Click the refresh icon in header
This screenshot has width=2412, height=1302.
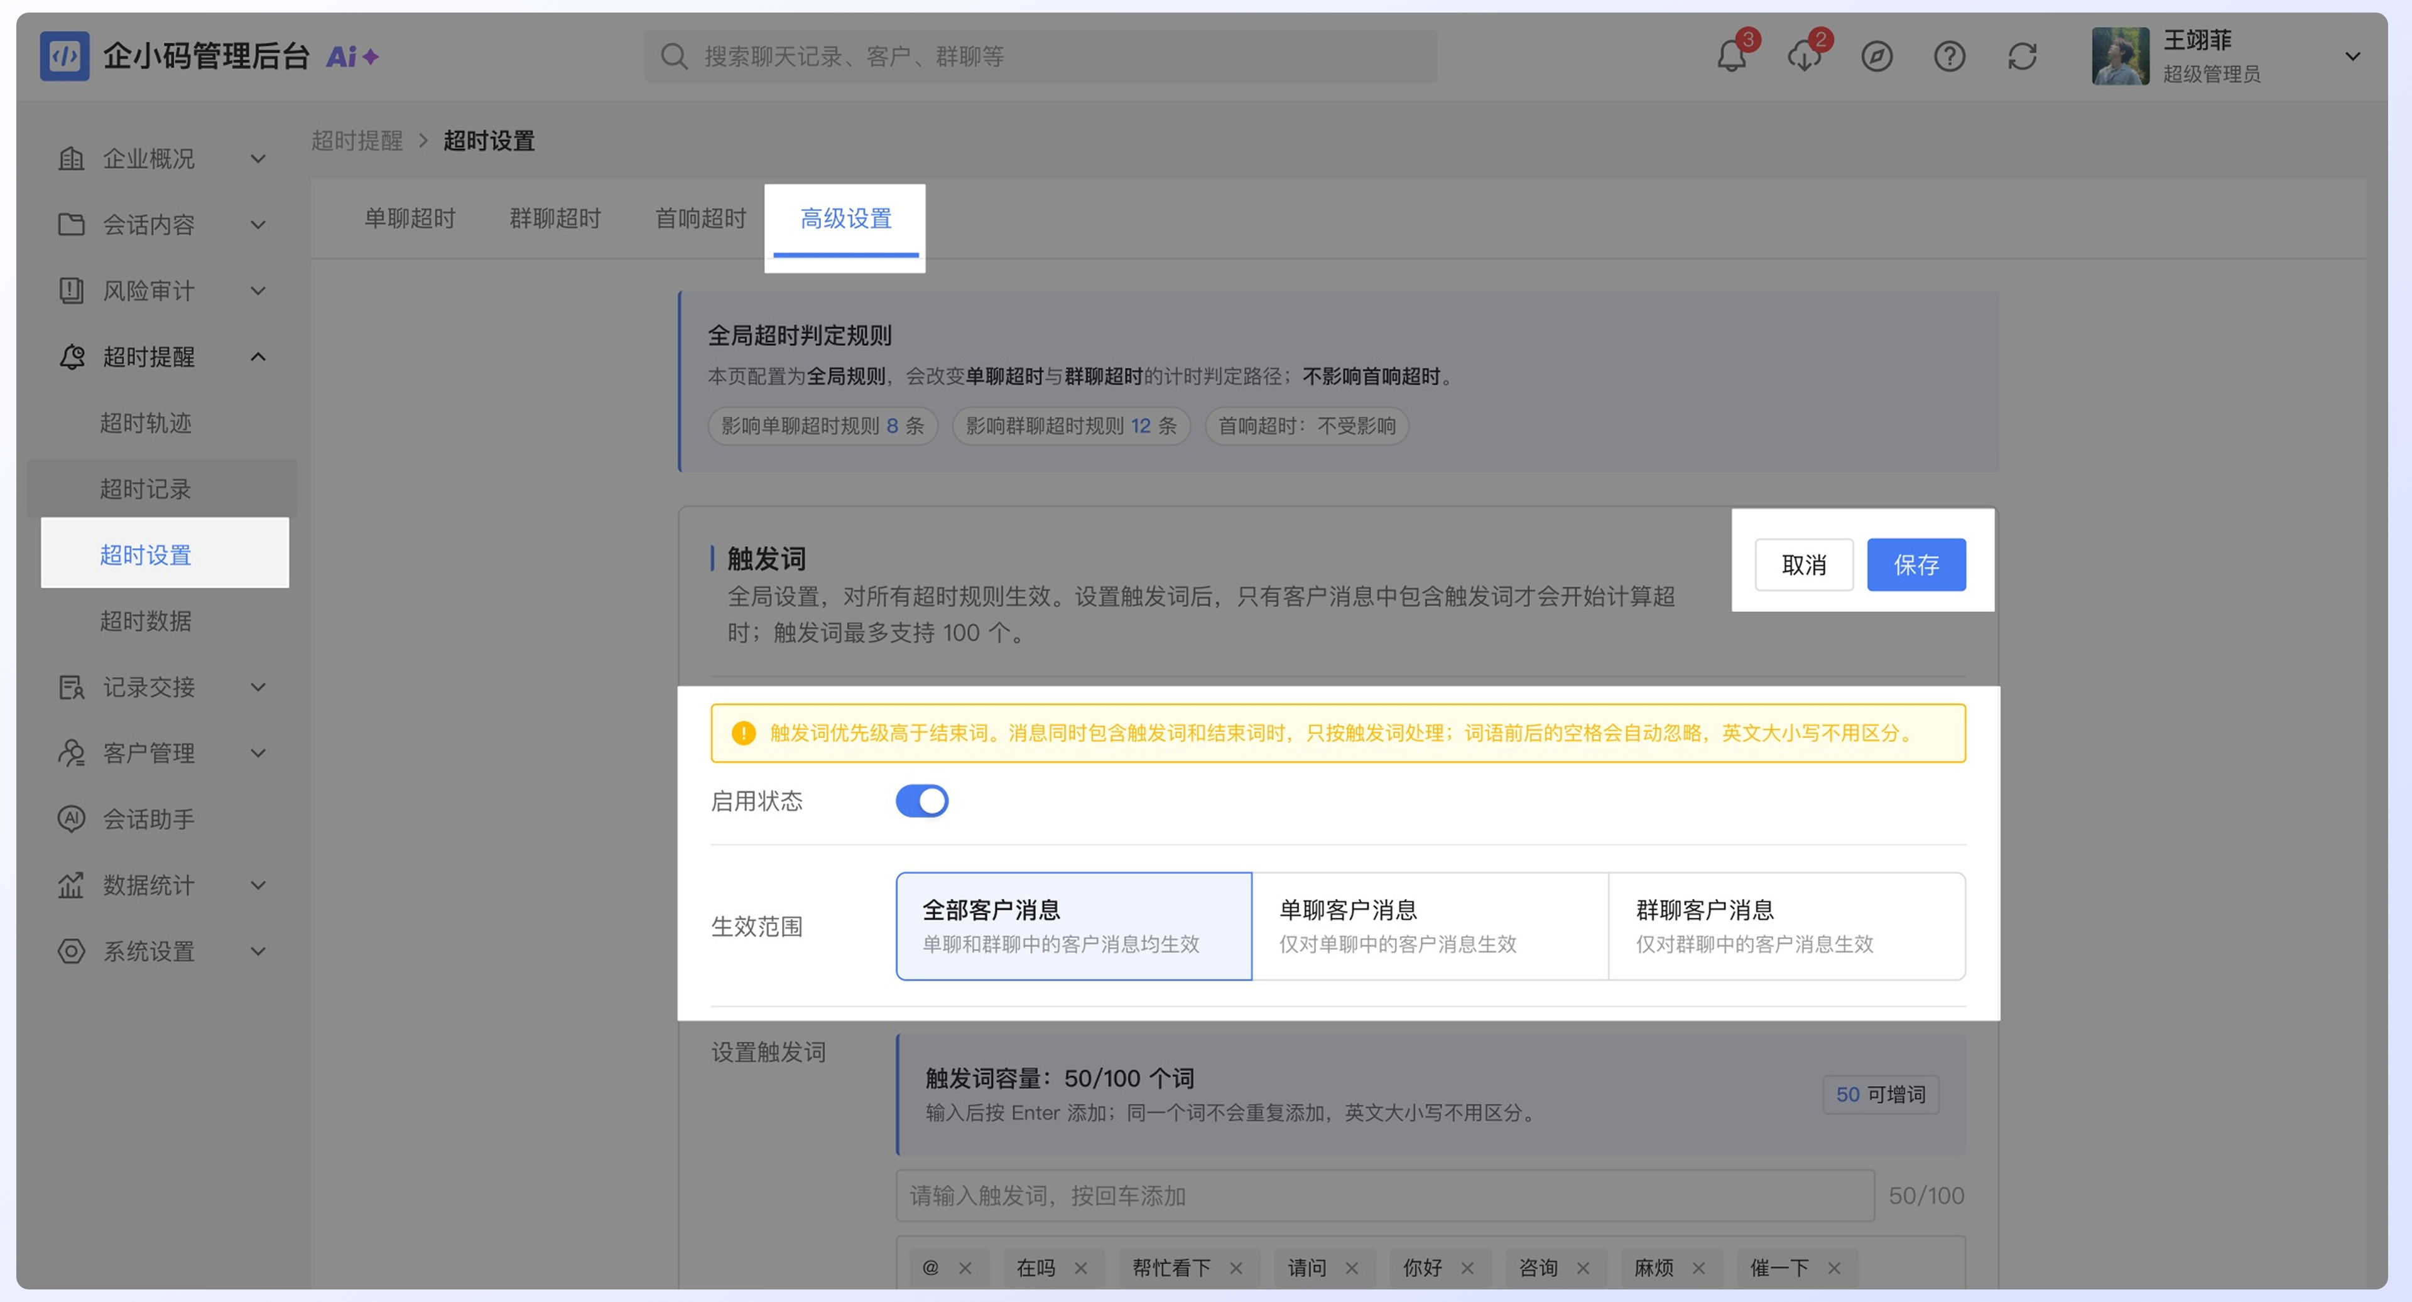(x=2023, y=56)
